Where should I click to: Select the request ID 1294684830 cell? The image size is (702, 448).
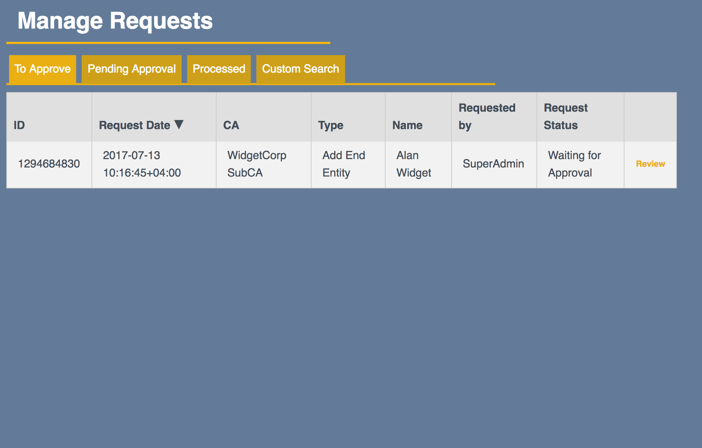coord(49,164)
